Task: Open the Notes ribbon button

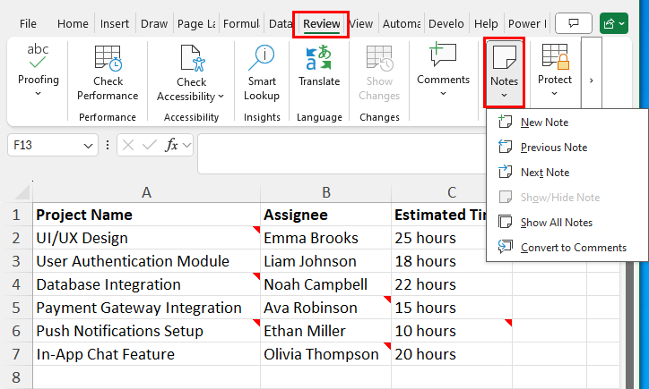Action: point(504,72)
